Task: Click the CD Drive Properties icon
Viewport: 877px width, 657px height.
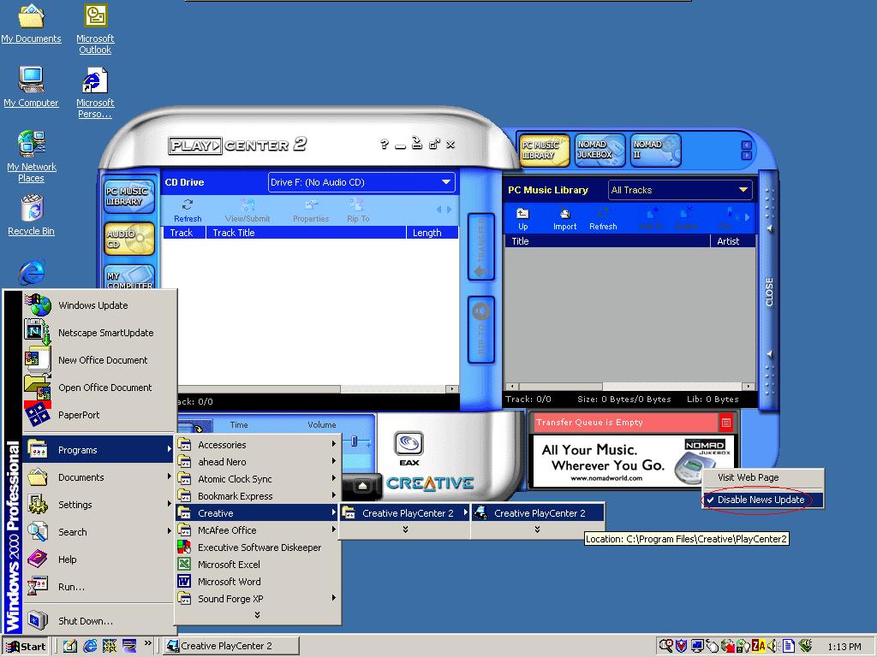Action: 311,205
